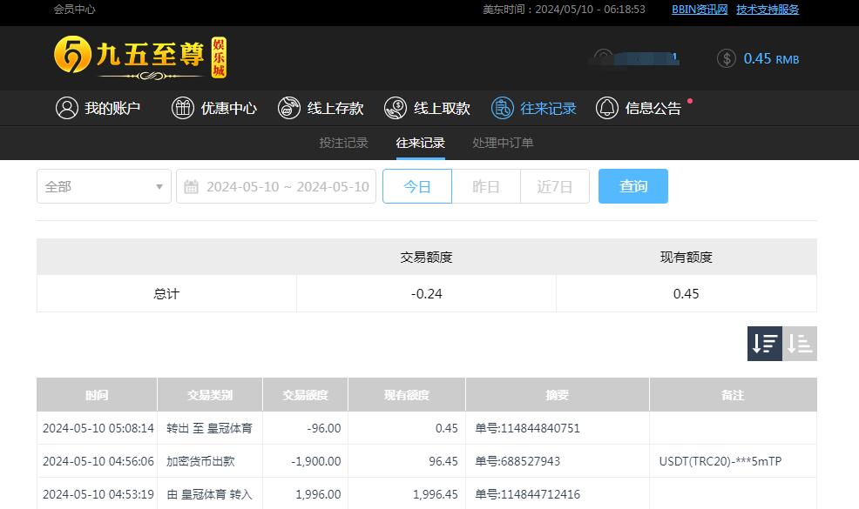This screenshot has height=509, width=859.
Task: Click the 信息公告 bell icon
Action: pos(607,108)
